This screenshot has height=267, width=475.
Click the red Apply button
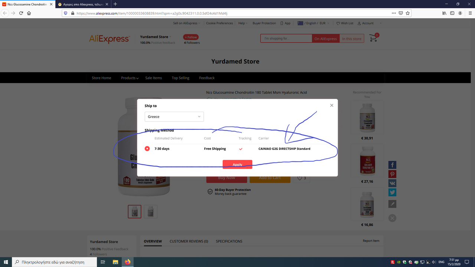(237, 164)
